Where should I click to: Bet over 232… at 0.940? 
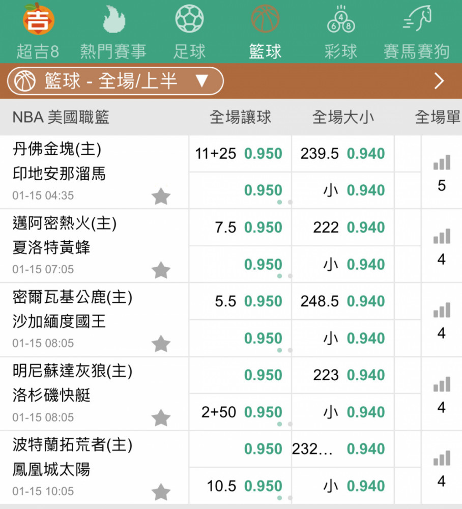click(x=342, y=449)
